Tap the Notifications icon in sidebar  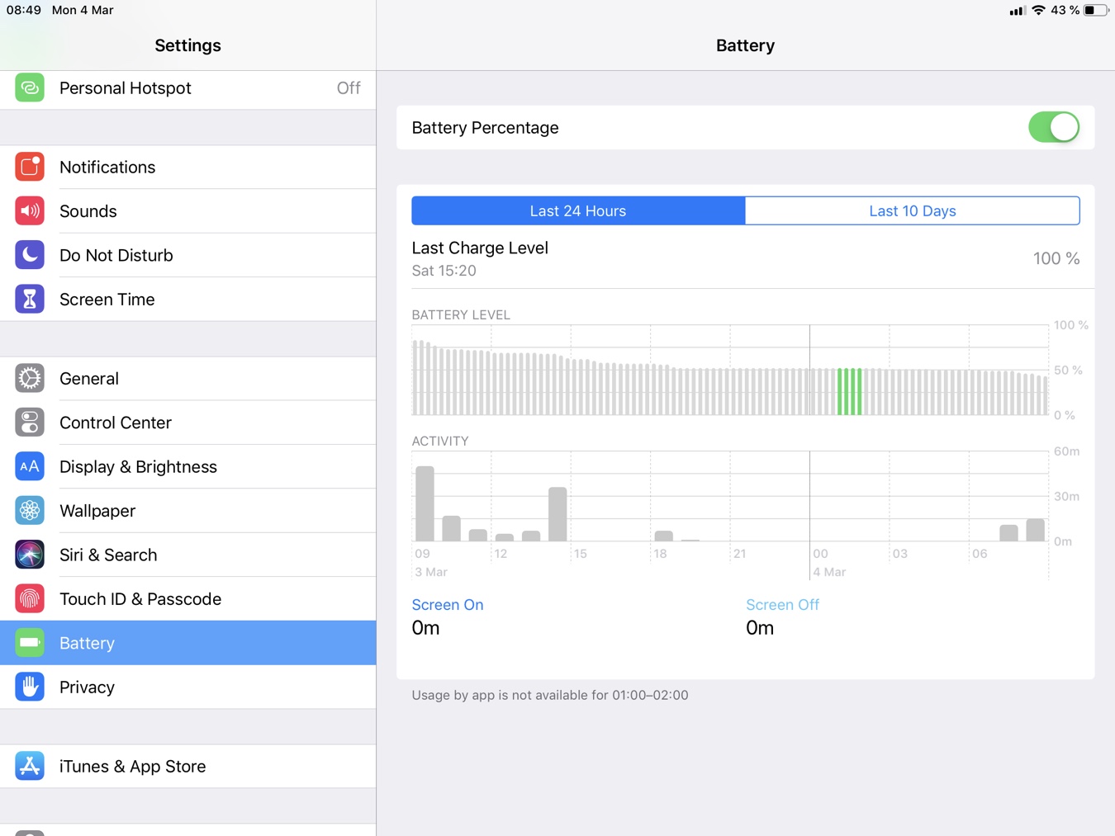pos(30,167)
